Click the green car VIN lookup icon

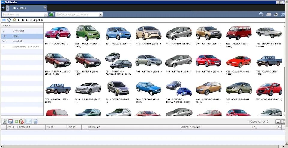click(x=52, y=14)
